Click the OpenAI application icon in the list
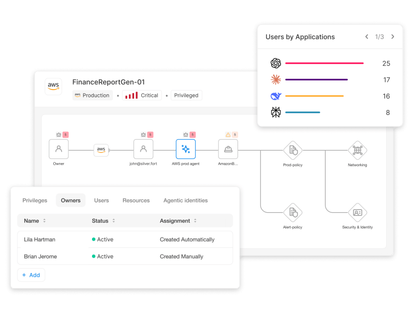 pos(276,63)
